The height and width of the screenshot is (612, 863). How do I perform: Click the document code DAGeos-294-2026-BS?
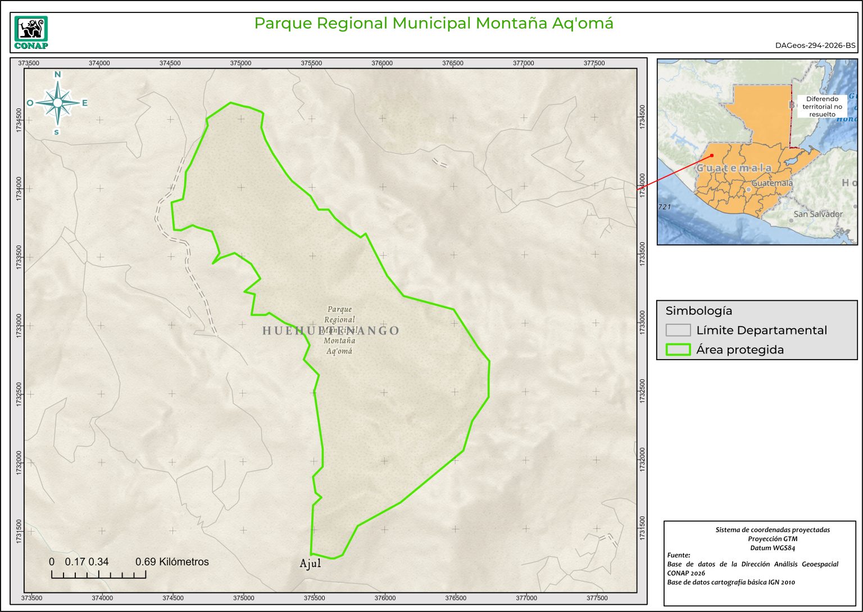(x=815, y=46)
